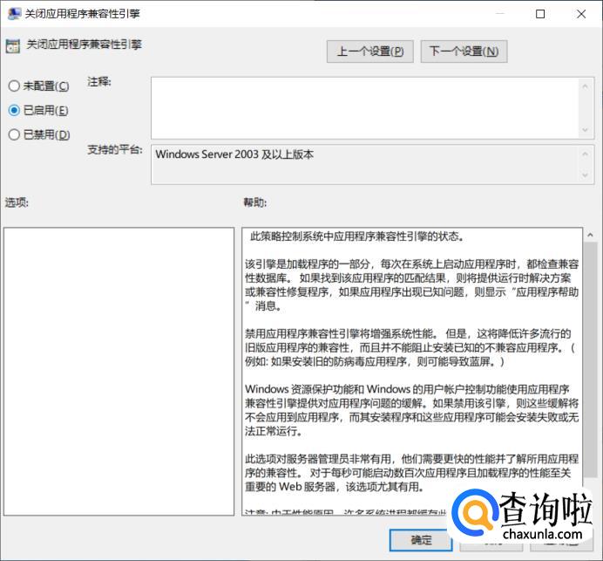
Task: Click the empty 选项 options panel
Action: pyautogui.click(x=119, y=372)
